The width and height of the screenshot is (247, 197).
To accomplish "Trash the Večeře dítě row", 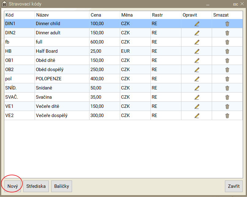I will [x=227, y=107].
